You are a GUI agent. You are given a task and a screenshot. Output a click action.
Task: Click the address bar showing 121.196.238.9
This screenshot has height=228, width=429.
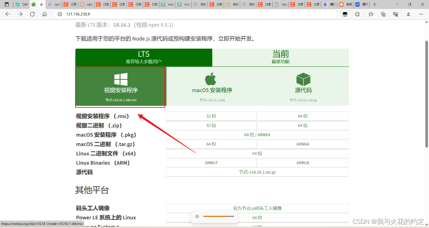[195, 14]
